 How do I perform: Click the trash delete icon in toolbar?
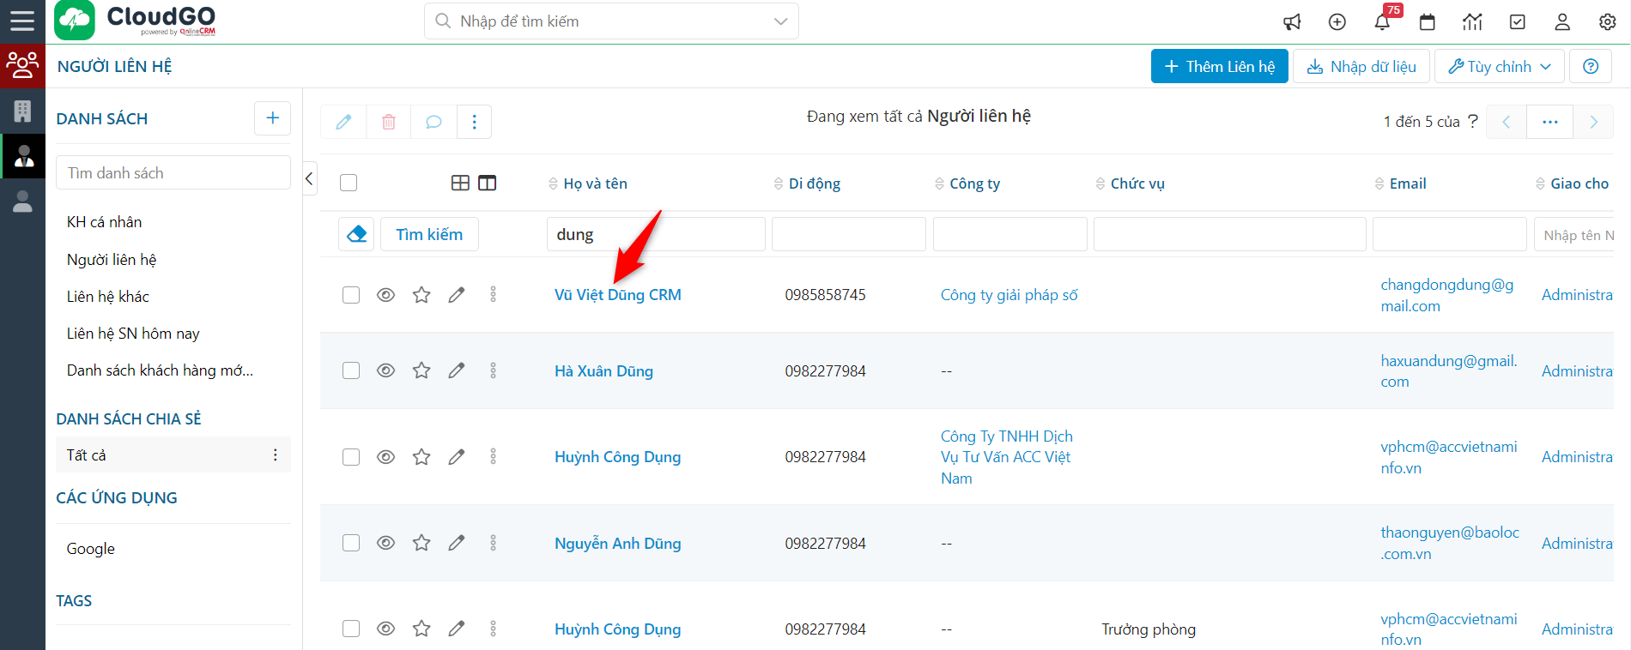[388, 122]
